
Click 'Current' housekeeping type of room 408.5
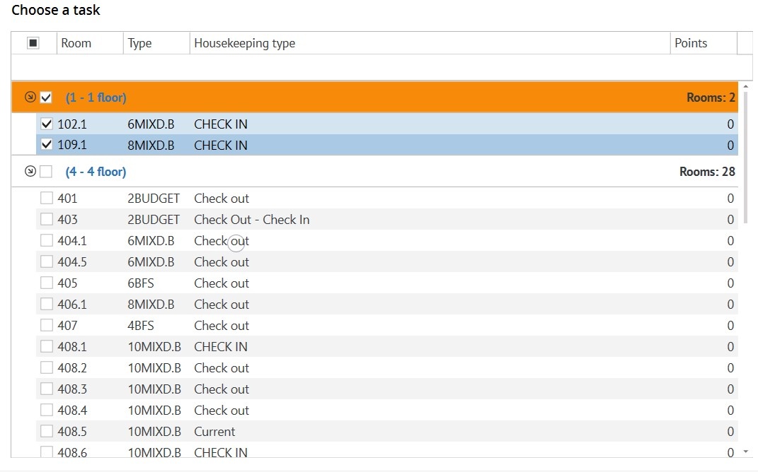(214, 432)
